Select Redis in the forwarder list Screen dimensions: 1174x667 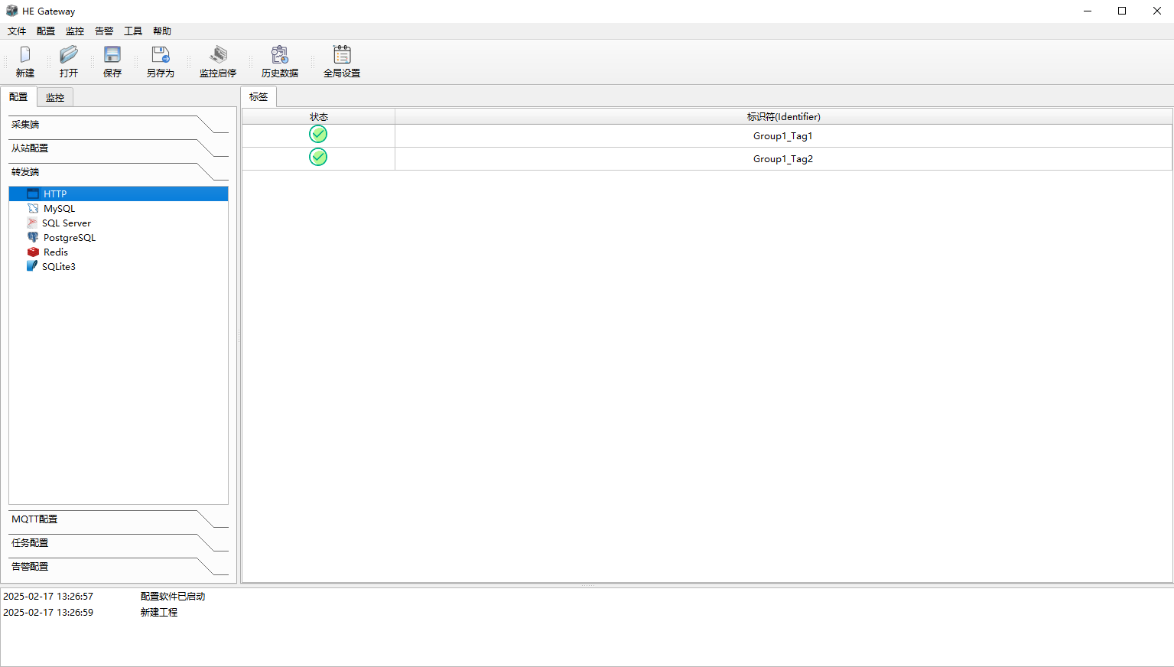(x=55, y=252)
